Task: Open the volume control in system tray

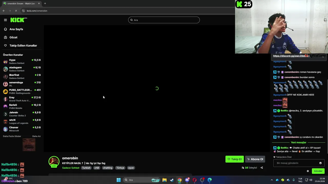Action: tap(311, 180)
